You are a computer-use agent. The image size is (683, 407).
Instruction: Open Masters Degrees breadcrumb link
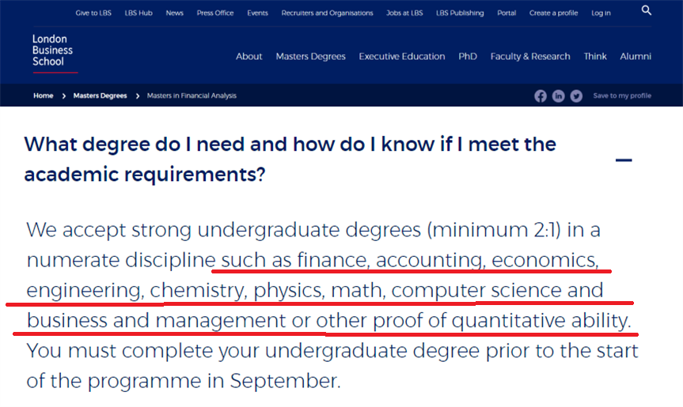(x=100, y=96)
